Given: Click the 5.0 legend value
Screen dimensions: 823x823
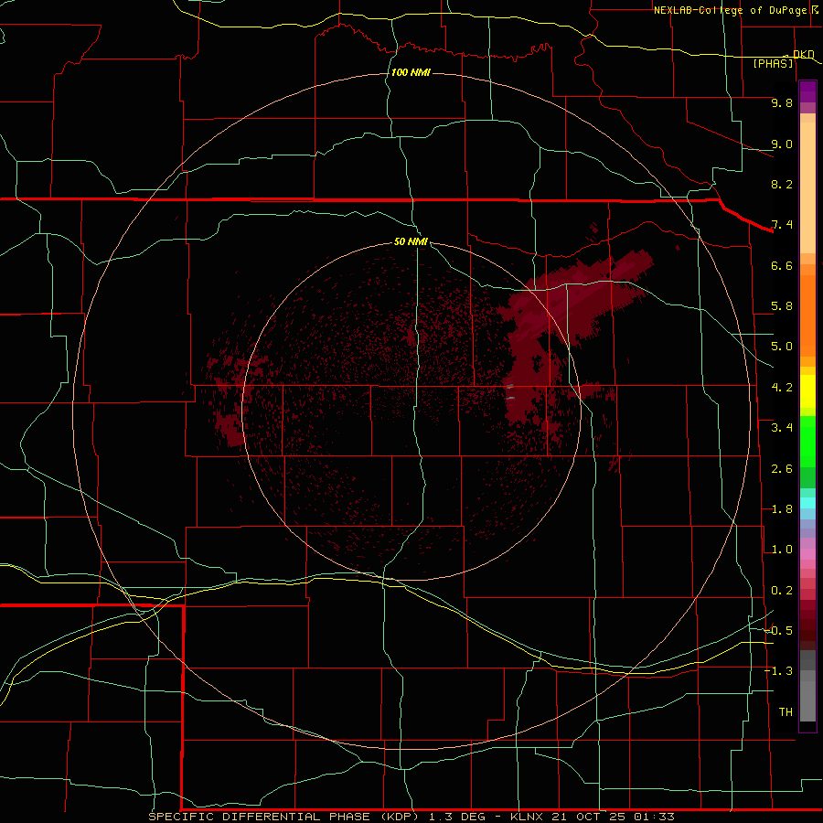Looking at the screenshot, I should [782, 347].
